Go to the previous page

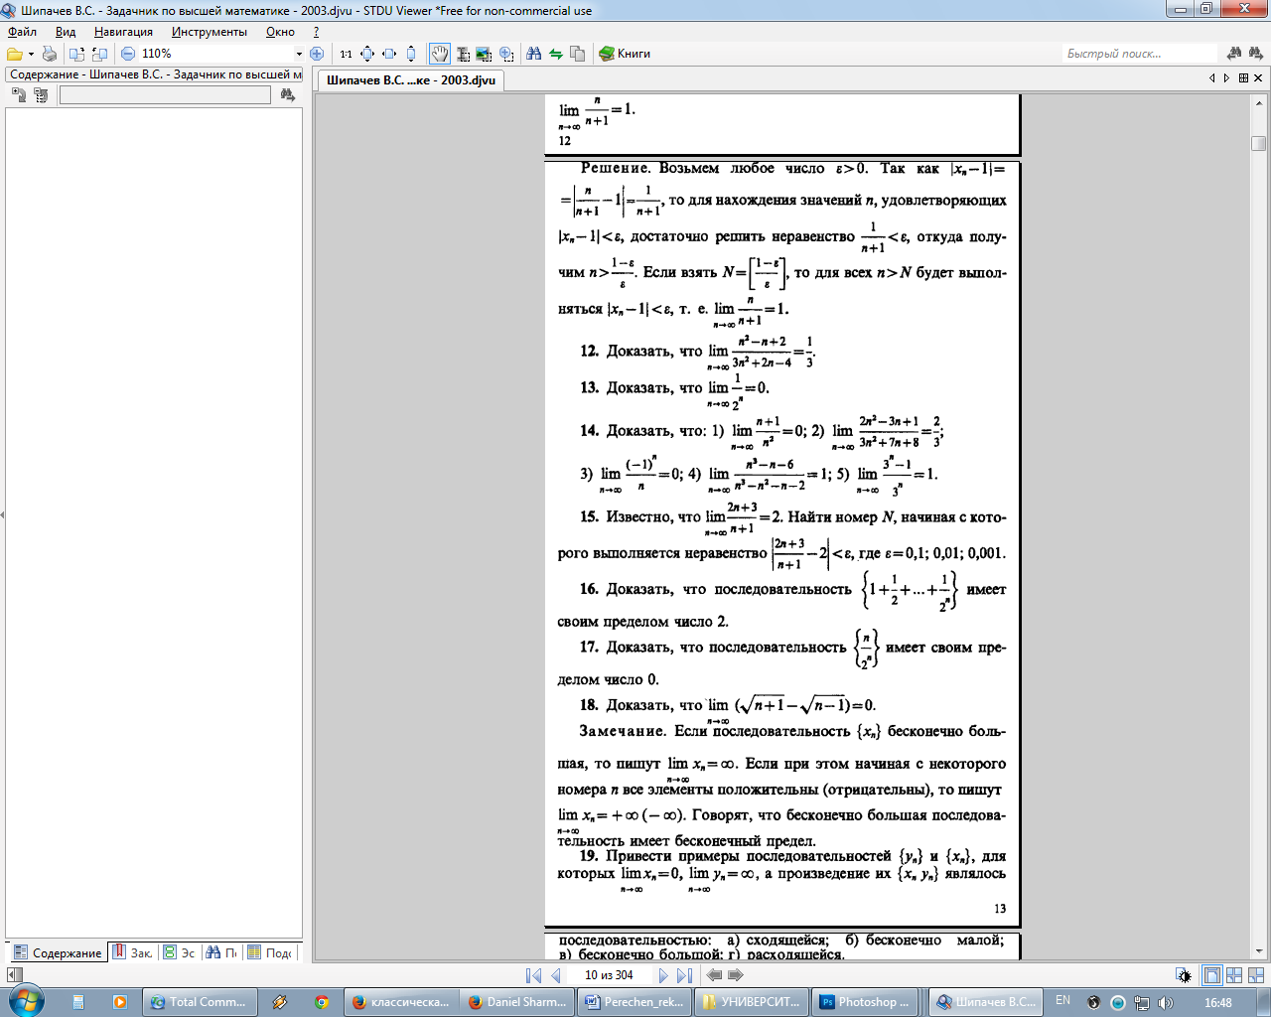pyautogui.click(x=556, y=975)
